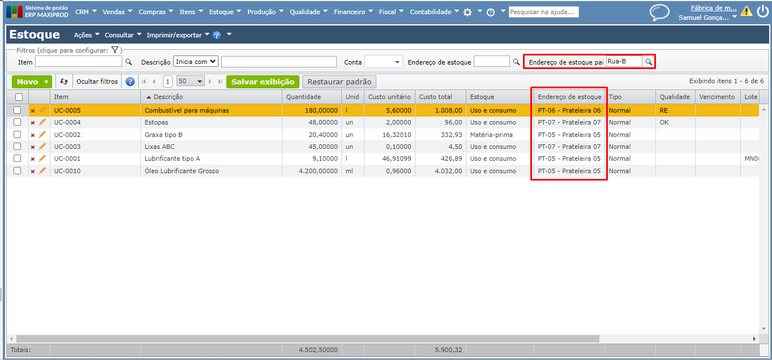Viewport: 772px width, 360px height.
Task: Click the Salvar exibição button
Action: tap(263, 82)
